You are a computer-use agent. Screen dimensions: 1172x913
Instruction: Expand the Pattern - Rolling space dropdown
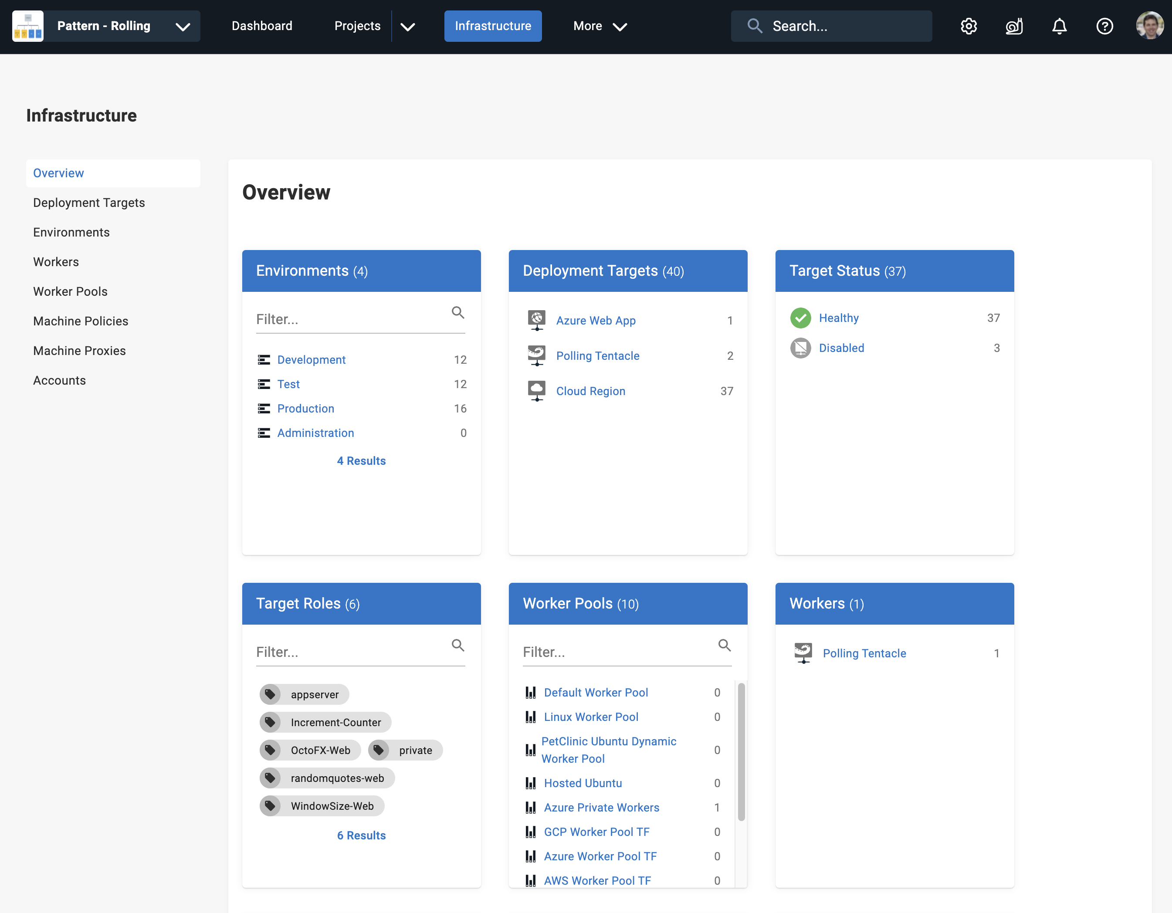click(x=183, y=26)
